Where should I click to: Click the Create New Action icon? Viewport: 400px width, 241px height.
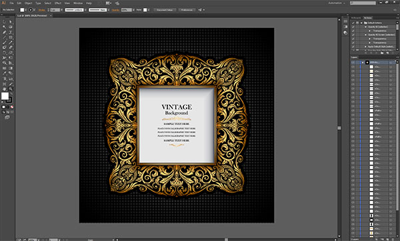[387, 53]
